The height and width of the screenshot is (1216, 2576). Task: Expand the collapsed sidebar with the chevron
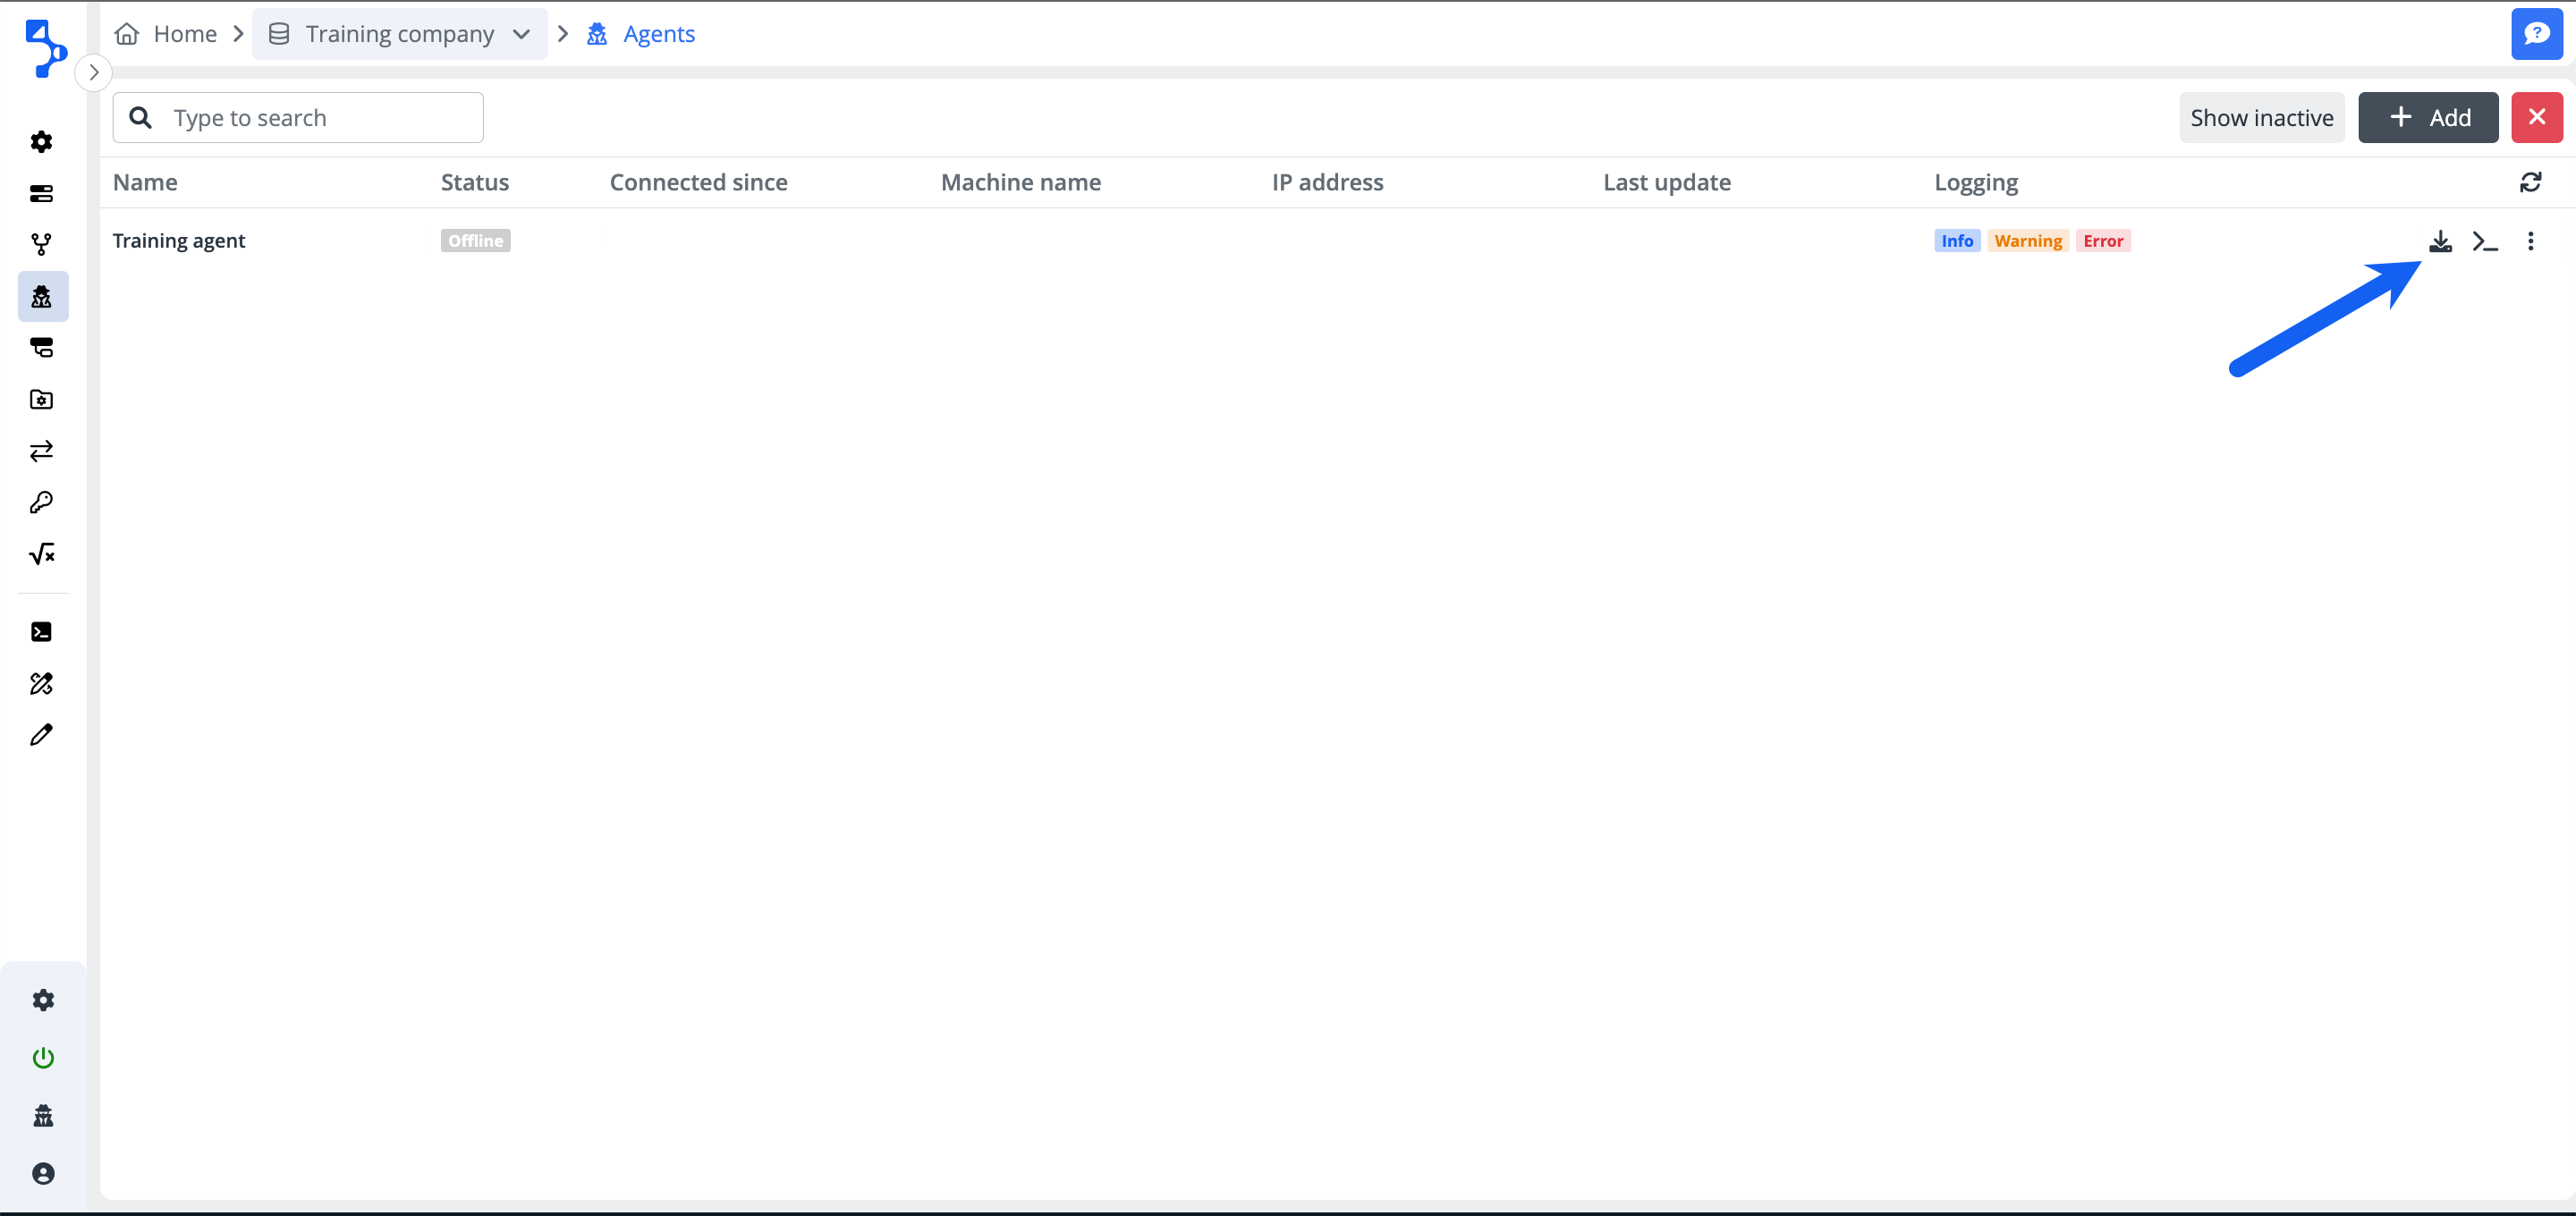point(94,72)
